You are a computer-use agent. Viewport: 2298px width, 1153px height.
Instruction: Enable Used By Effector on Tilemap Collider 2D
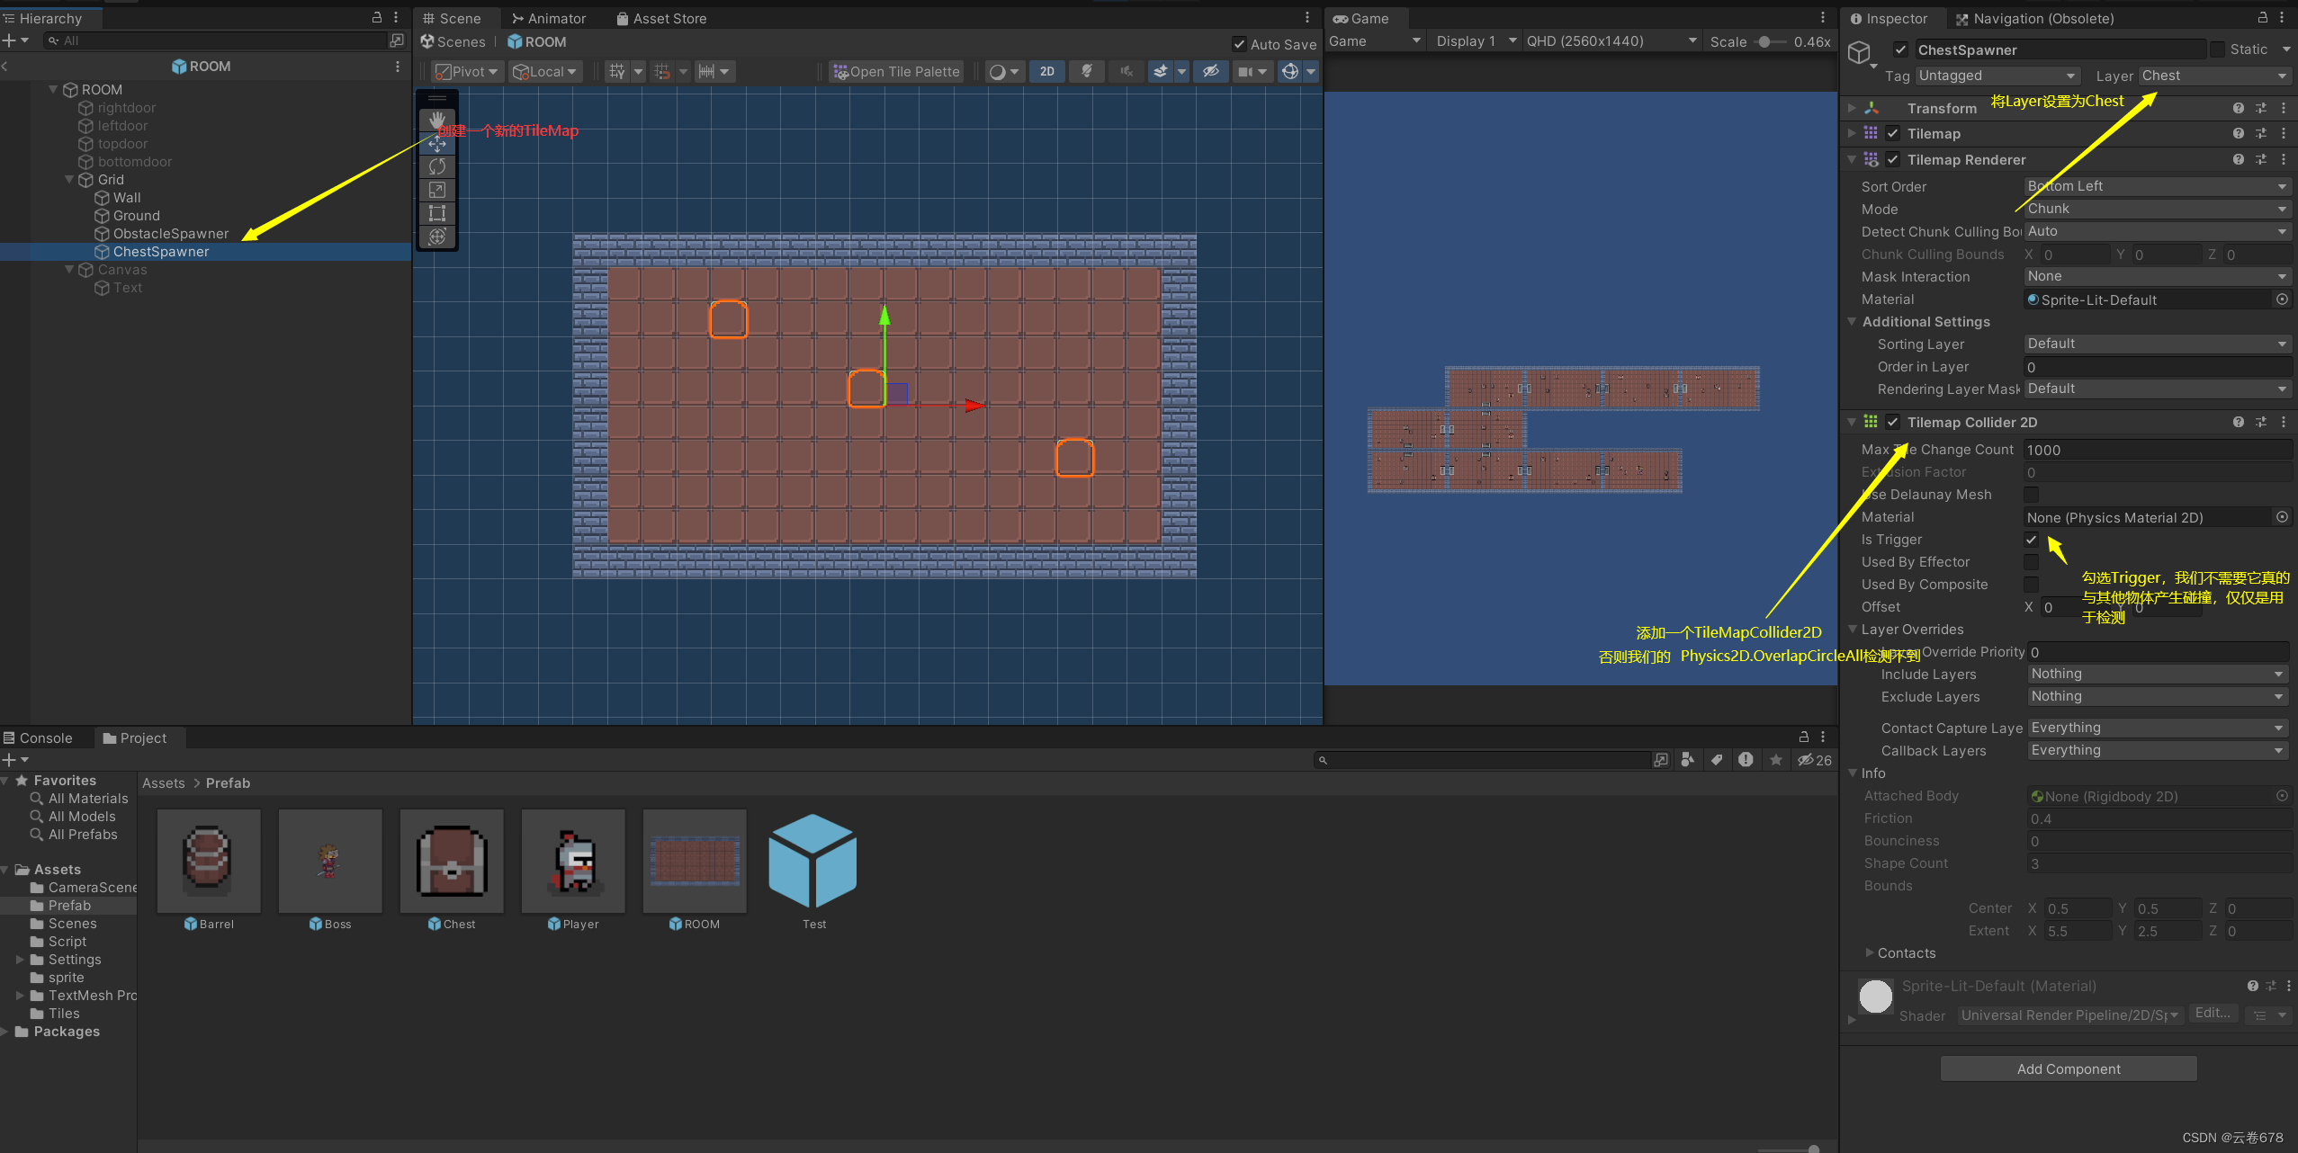(2031, 561)
